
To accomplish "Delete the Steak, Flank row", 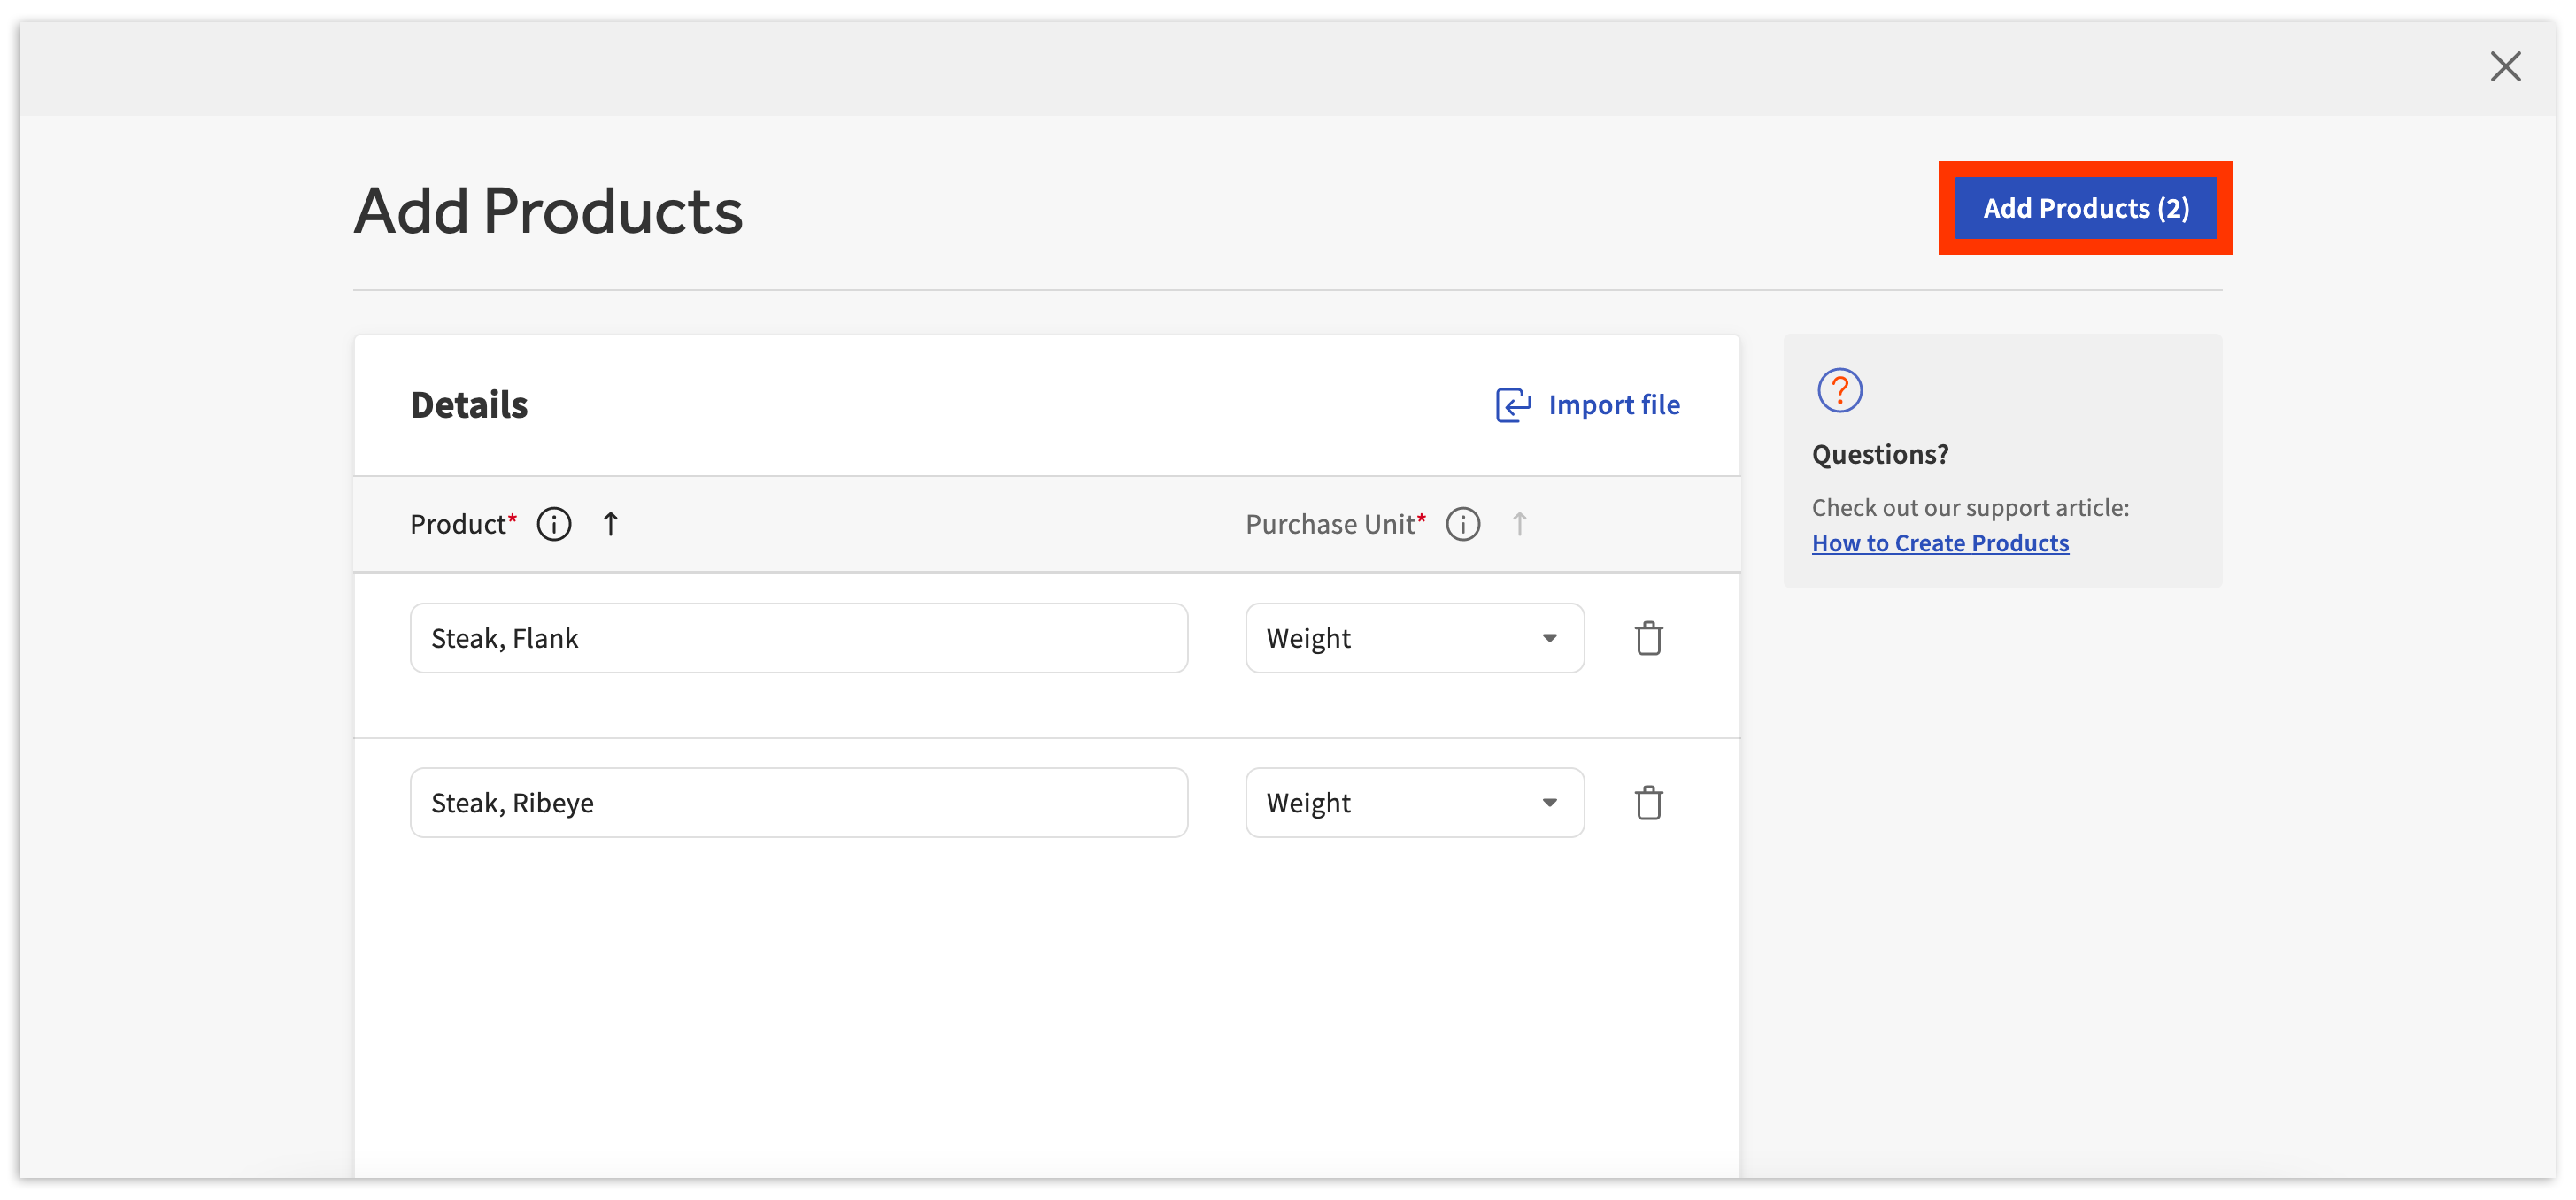I will pos(1649,637).
